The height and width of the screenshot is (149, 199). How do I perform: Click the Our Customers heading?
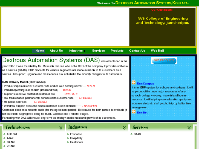click(x=162, y=10)
